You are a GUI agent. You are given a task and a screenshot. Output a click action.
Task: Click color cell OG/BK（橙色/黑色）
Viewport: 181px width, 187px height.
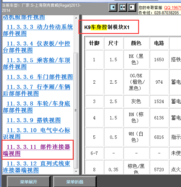[x=136, y=82]
